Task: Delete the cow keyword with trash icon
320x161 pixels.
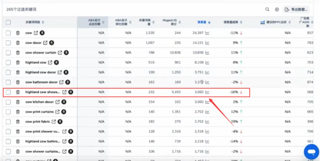Action: pos(18,33)
